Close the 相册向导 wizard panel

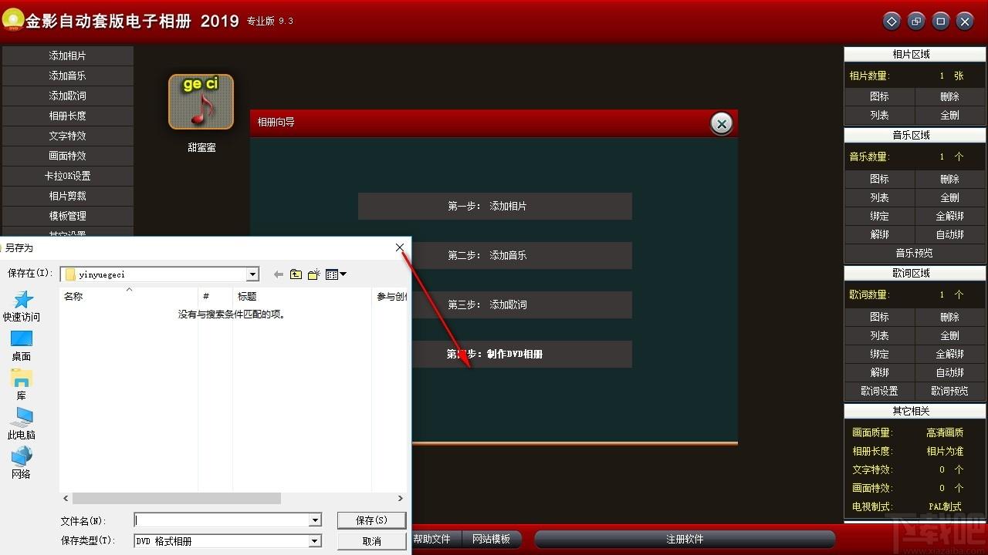pos(721,123)
